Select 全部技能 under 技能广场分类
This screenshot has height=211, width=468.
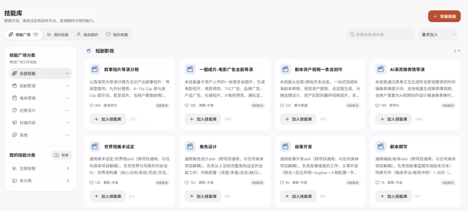pos(41,73)
